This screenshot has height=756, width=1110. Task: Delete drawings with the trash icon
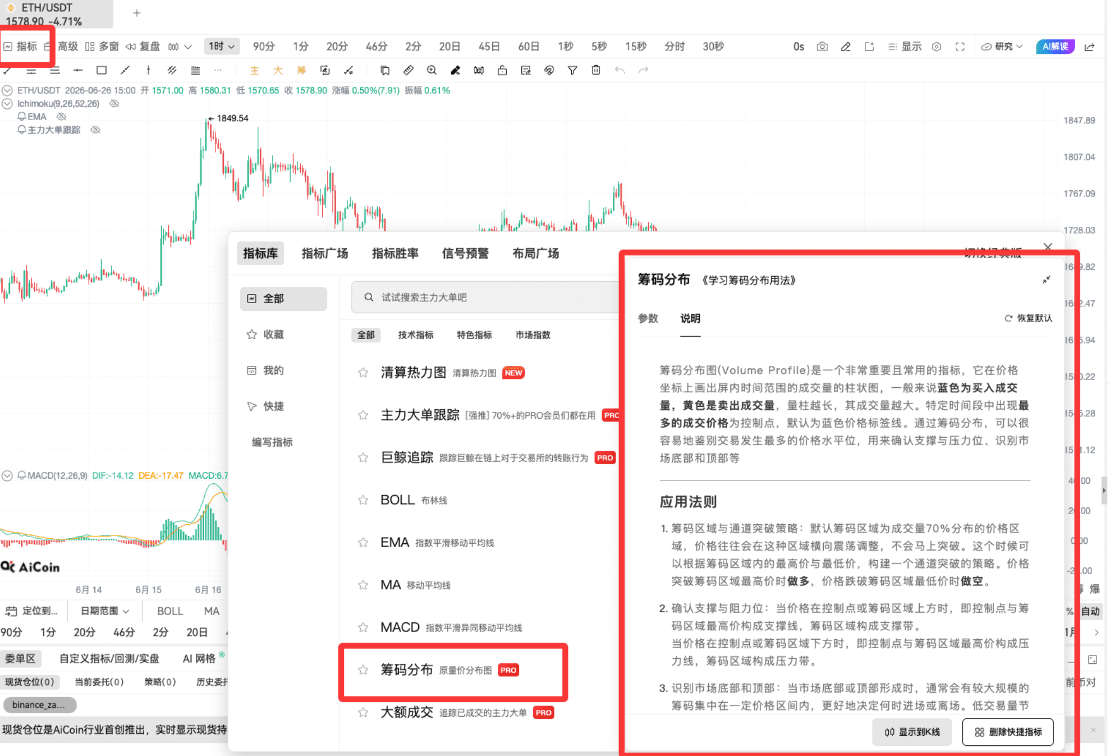click(596, 70)
